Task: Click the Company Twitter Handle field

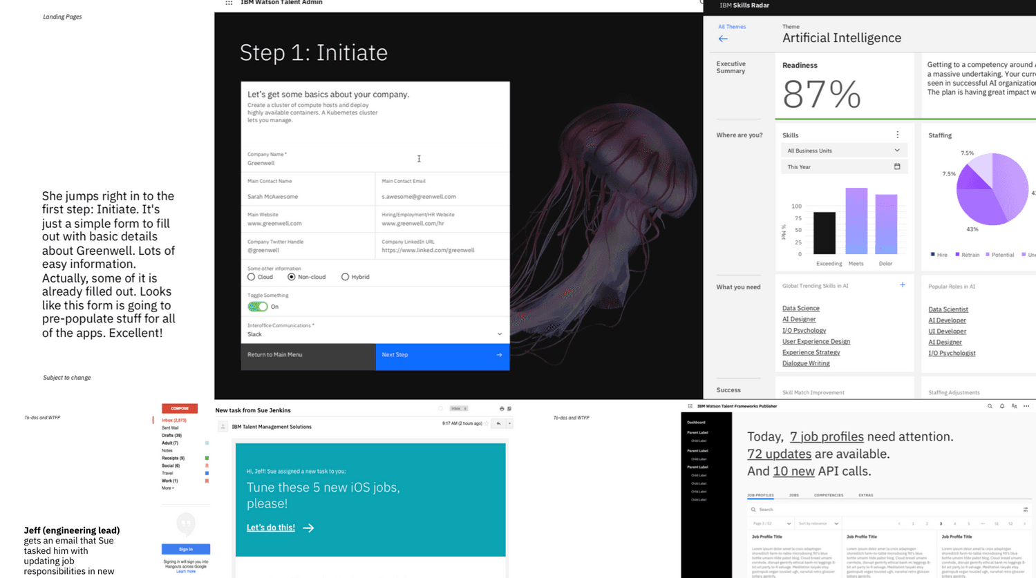Action: (x=308, y=247)
